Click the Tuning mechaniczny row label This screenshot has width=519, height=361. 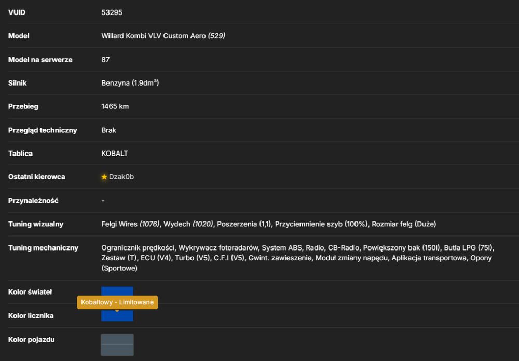coord(44,248)
